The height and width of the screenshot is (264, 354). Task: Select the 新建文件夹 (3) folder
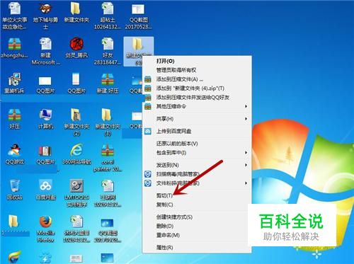tap(108, 122)
